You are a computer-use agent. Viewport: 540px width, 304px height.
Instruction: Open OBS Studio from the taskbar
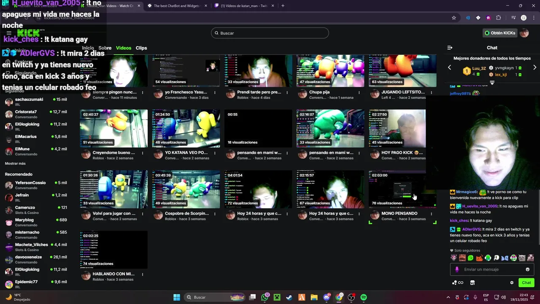[x=351, y=297]
